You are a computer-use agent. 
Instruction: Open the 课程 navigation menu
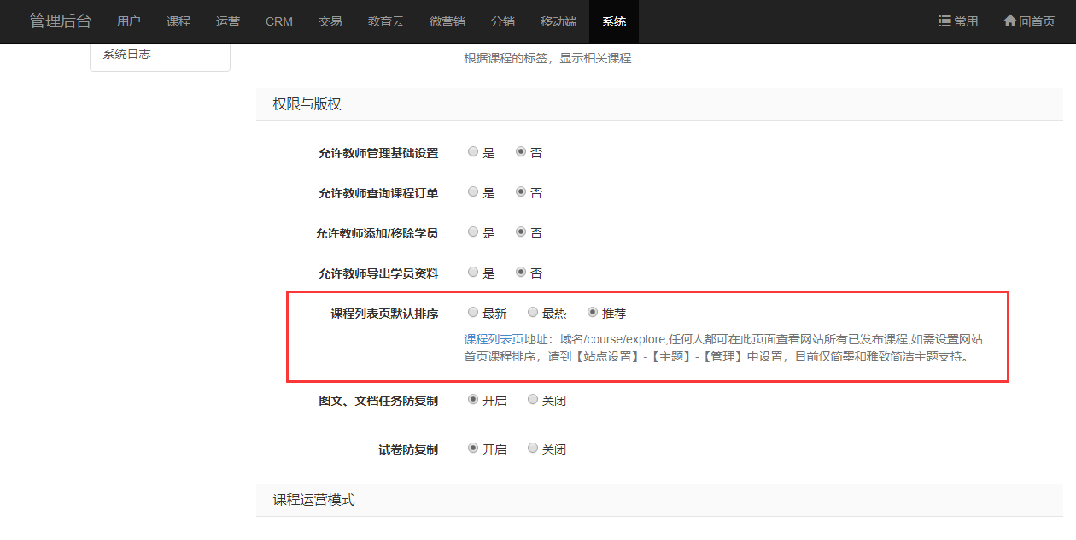pos(178,21)
